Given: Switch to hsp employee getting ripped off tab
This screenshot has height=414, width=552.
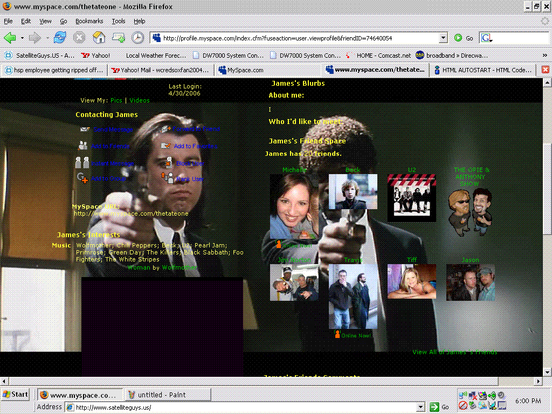Looking at the screenshot, I should click(54, 70).
